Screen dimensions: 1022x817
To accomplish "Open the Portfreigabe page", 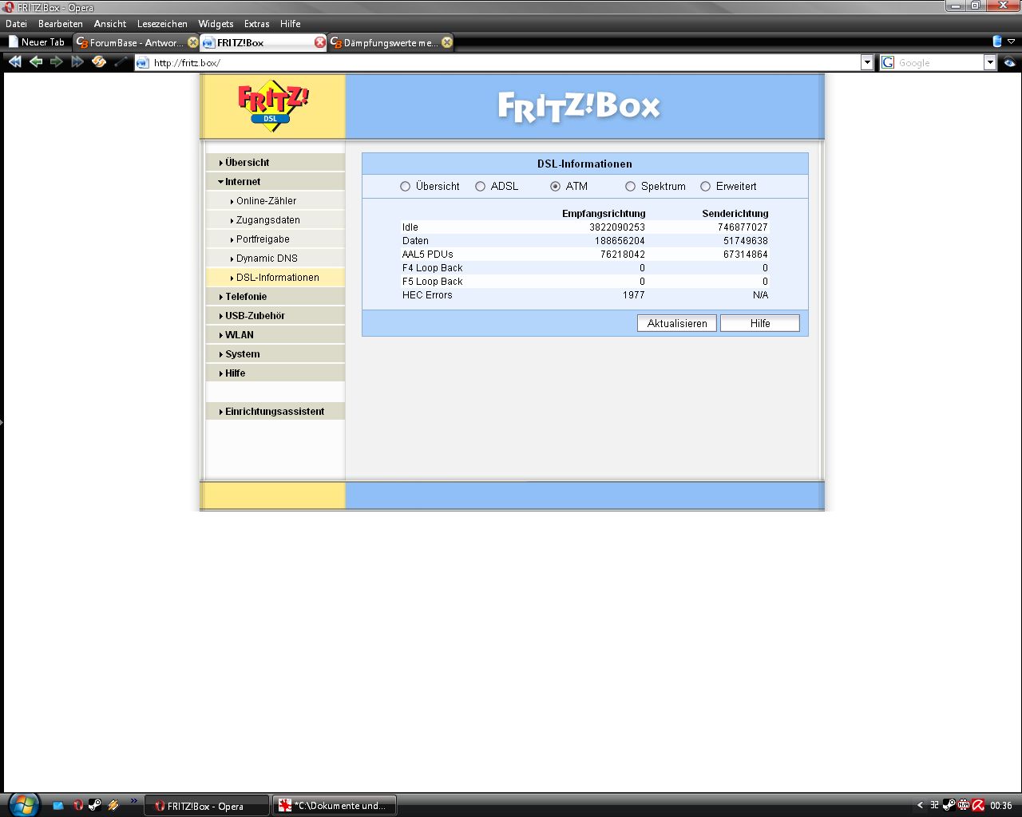I will [275, 239].
